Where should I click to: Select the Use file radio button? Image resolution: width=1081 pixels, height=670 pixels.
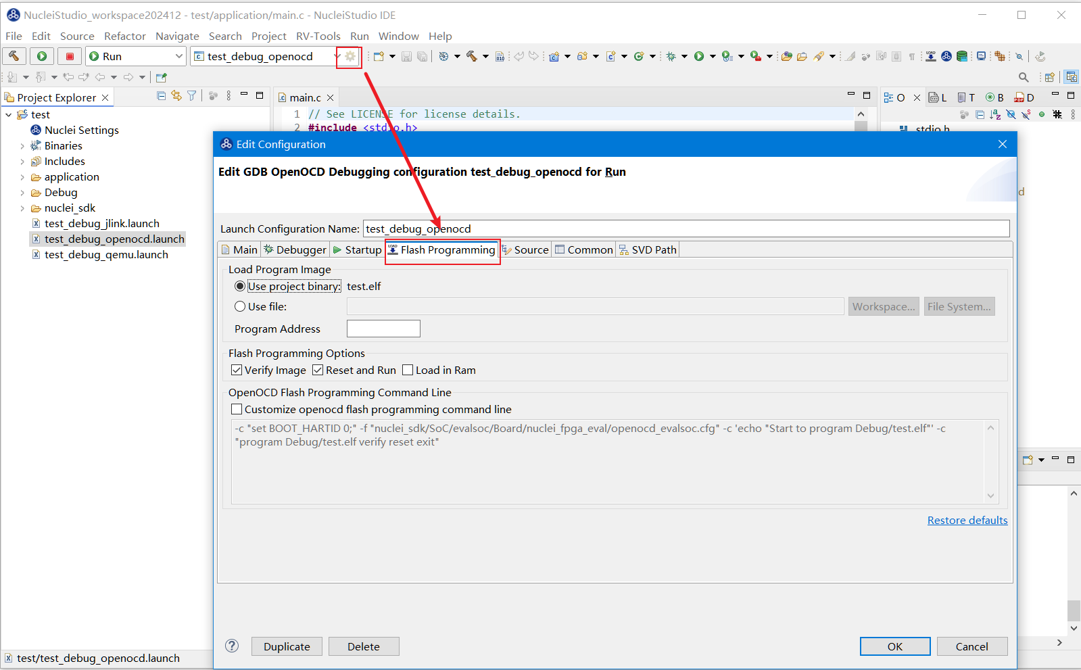[x=240, y=306]
